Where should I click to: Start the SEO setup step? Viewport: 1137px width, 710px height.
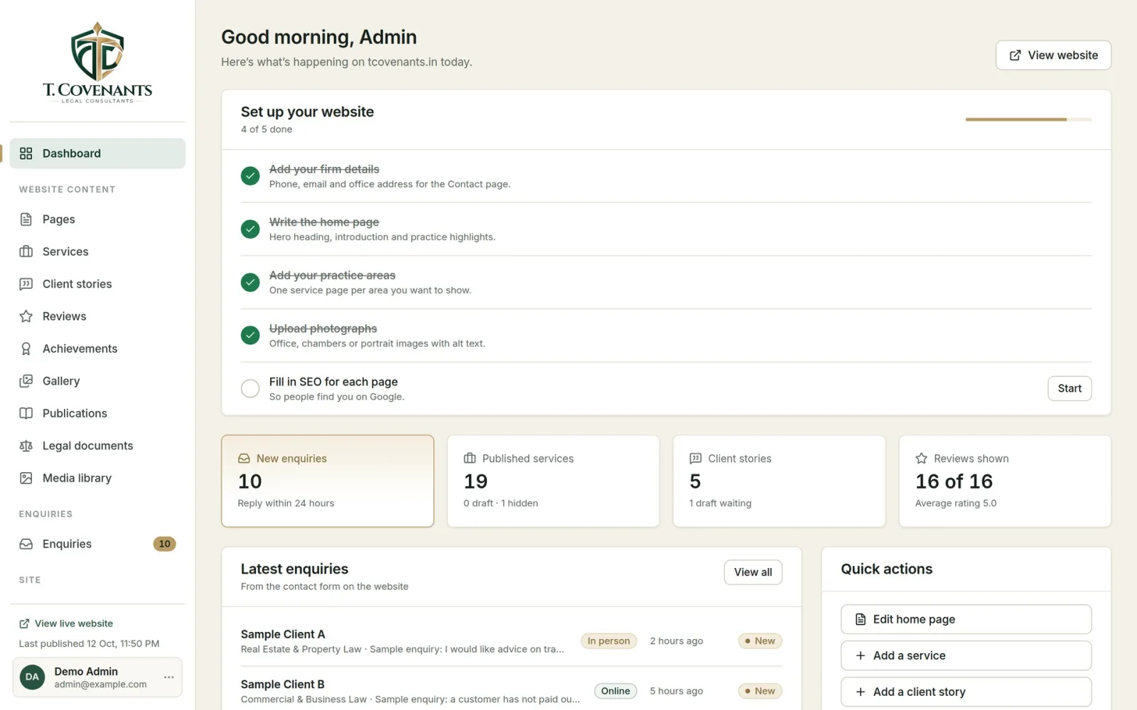click(1069, 388)
